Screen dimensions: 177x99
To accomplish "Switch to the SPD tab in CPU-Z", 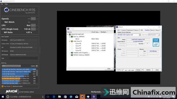I will 142,30.
